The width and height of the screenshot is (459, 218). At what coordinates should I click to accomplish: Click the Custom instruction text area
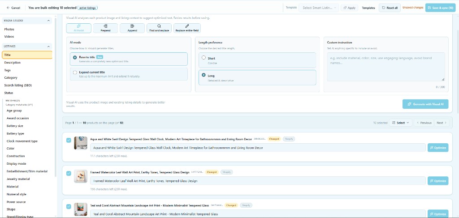tap(386, 67)
